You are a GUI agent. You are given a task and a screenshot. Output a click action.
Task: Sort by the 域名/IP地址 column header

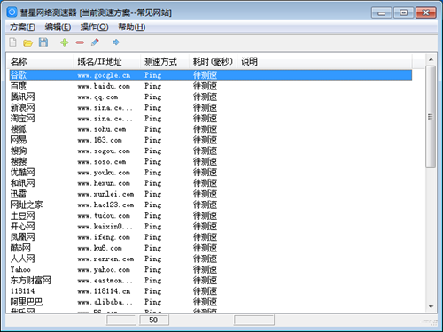pyautogui.click(x=106, y=61)
